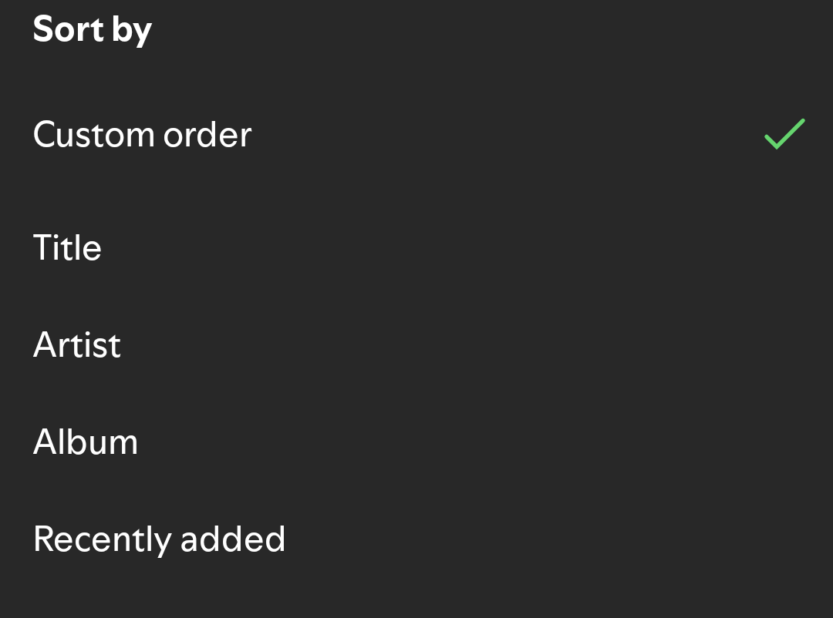Click the bold Sort by title text

(x=93, y=29)
